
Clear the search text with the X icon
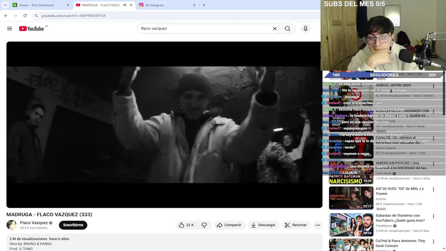pos(275,29)
